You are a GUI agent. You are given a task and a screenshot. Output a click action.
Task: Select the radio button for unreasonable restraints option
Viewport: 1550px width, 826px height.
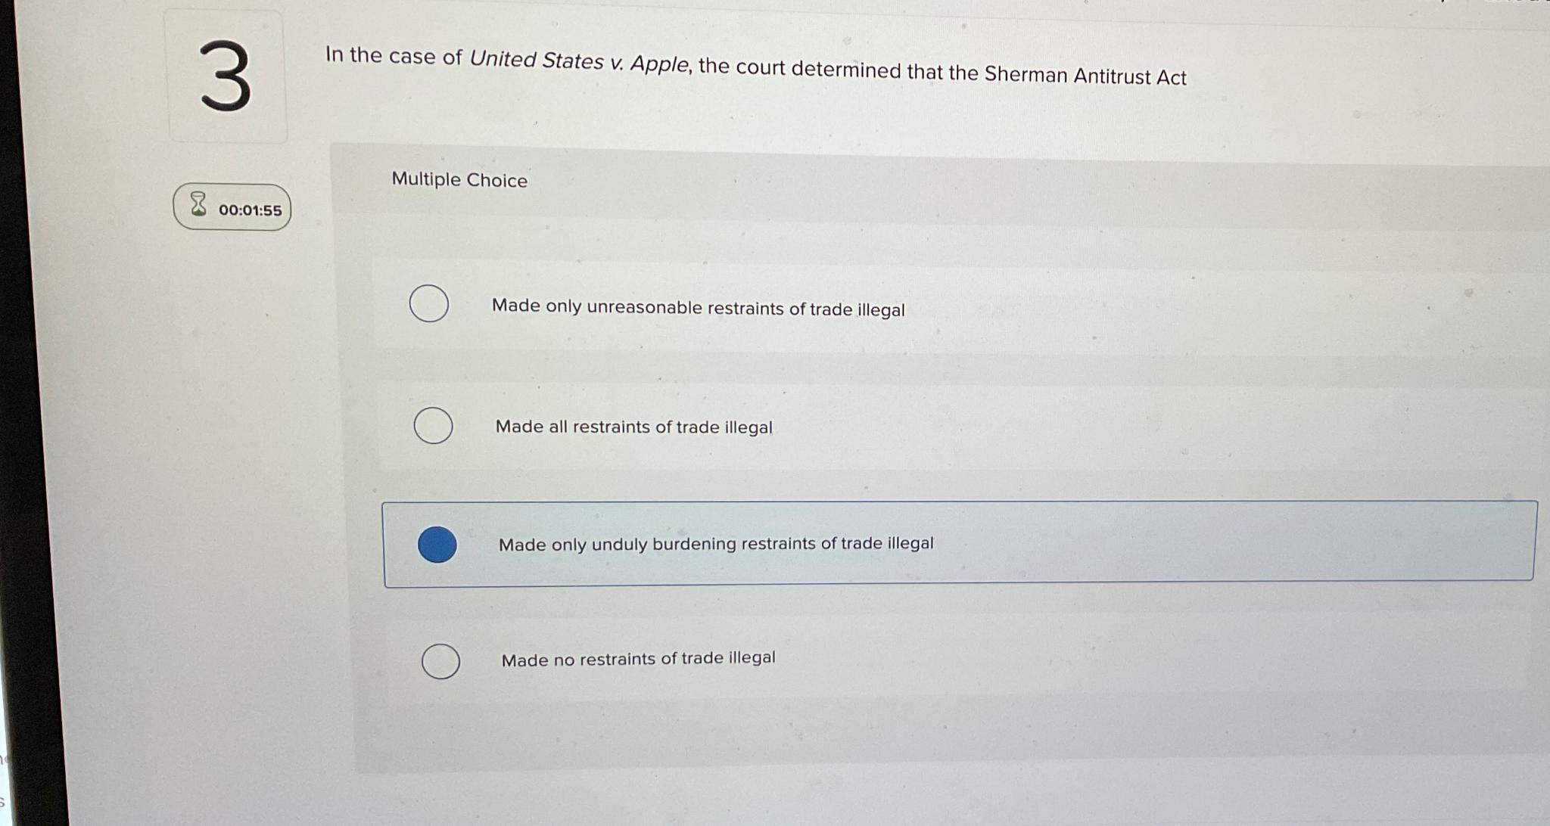[x=428, y=305]
